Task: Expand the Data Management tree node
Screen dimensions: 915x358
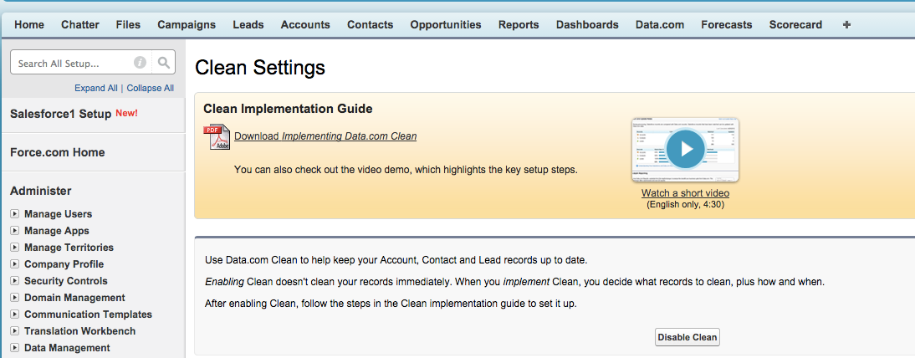Action: pos(14,348)
